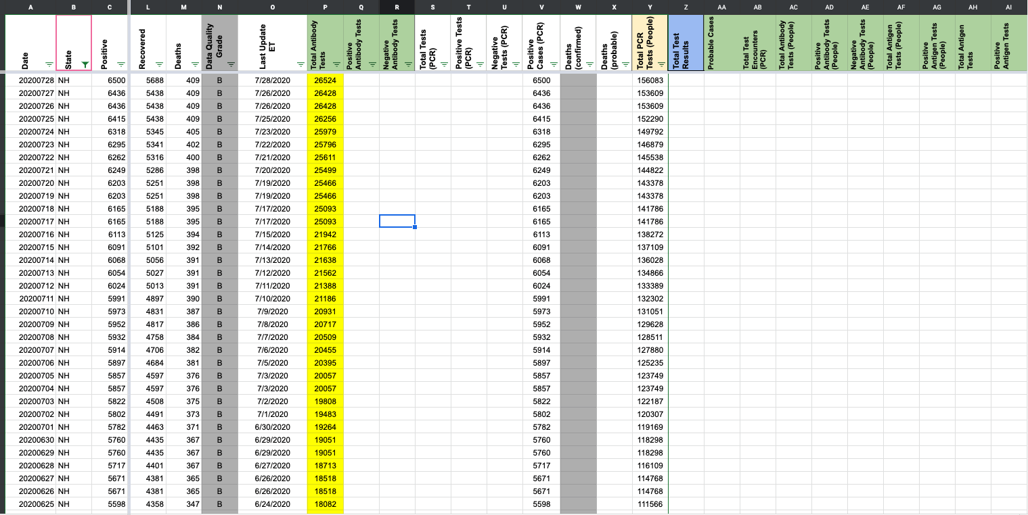Screen dimensions: 1028x515
Task: Select cell with value 129628
Action: click(650, 324)
